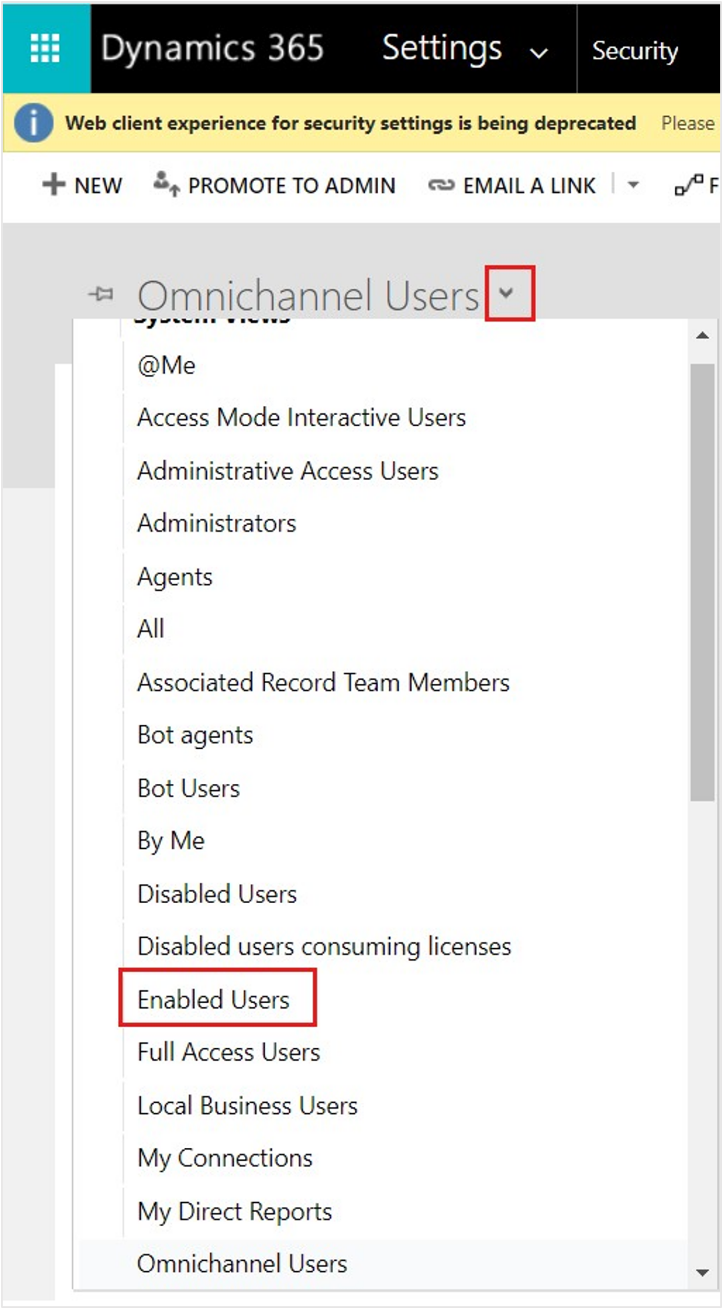Choose Disabled users consuming licenses view
Viewport: 723px width, 1309px height.
click(x=324, y=947)
